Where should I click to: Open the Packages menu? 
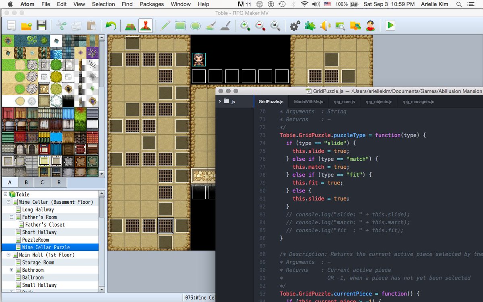[x=152, y=4]
